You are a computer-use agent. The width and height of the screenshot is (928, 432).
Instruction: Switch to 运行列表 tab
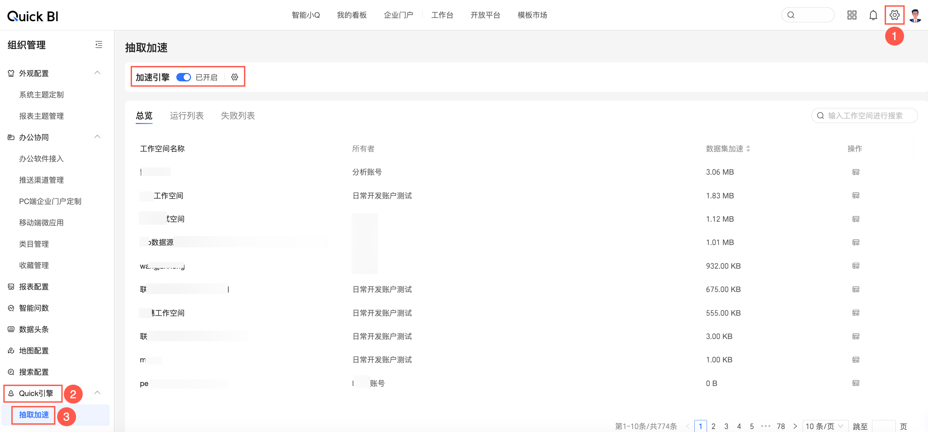(x=187, y=116)
